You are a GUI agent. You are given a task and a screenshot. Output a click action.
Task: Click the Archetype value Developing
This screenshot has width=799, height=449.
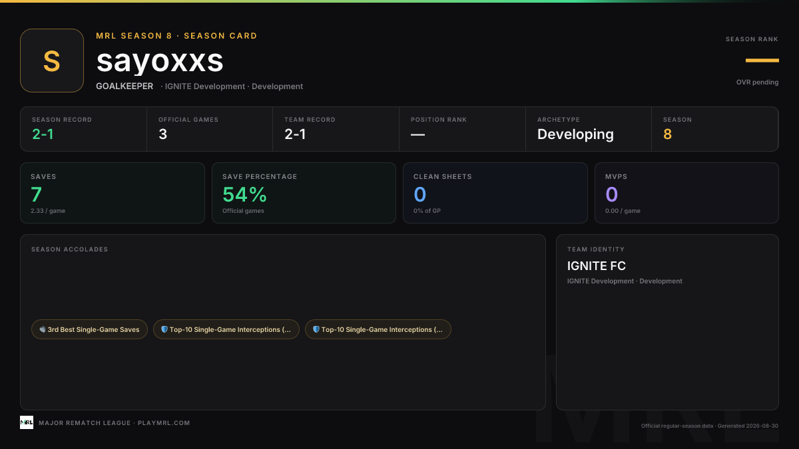pos(575,134)
